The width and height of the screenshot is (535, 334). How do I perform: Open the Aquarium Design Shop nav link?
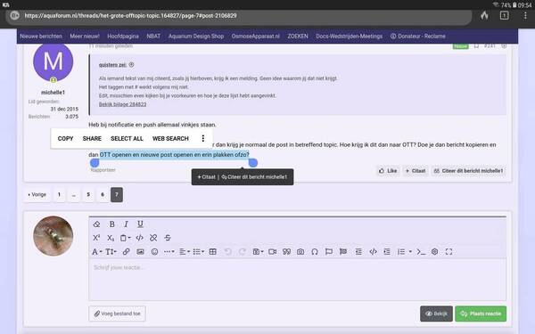coord(196,37)
